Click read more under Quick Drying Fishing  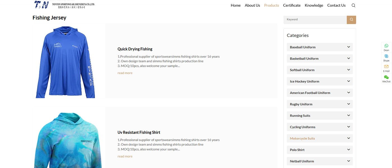click(x=125, y=73)
